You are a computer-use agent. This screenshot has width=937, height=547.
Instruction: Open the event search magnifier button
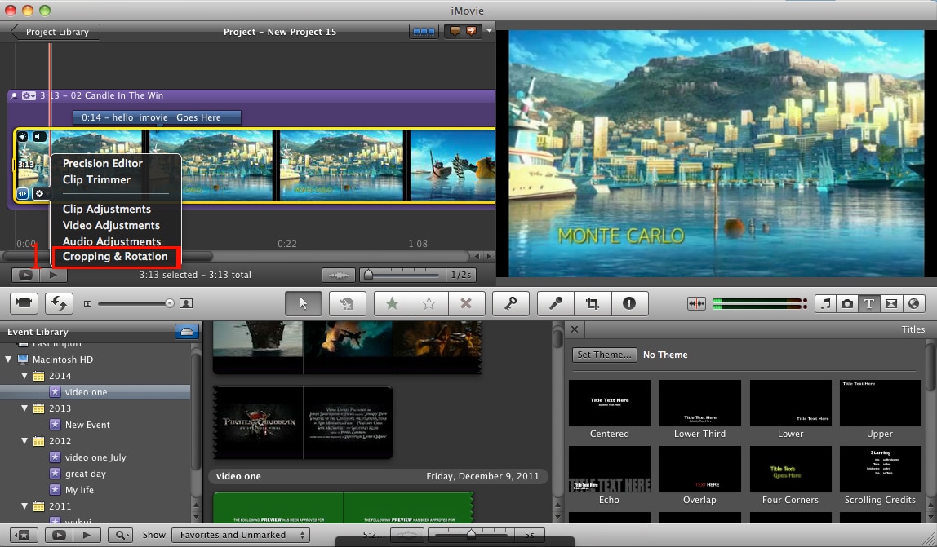point(120,535)
